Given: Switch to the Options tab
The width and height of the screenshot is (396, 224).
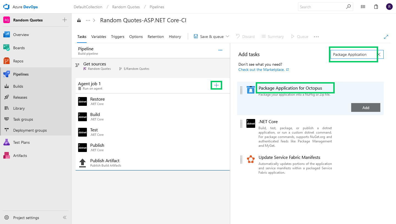Looking at the screenshot, I should tap(136, 37).
